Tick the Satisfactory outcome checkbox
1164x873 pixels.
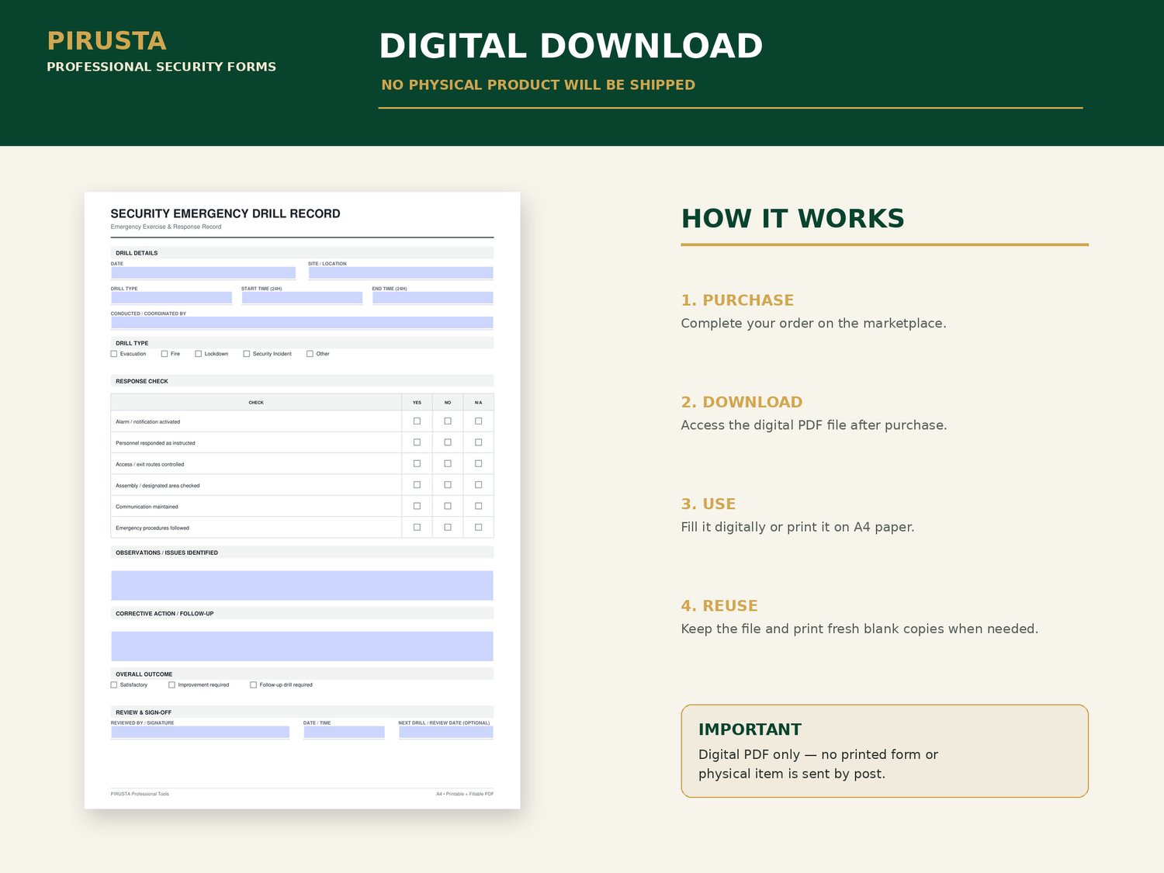pyautogui.click(x=114, y=685)
